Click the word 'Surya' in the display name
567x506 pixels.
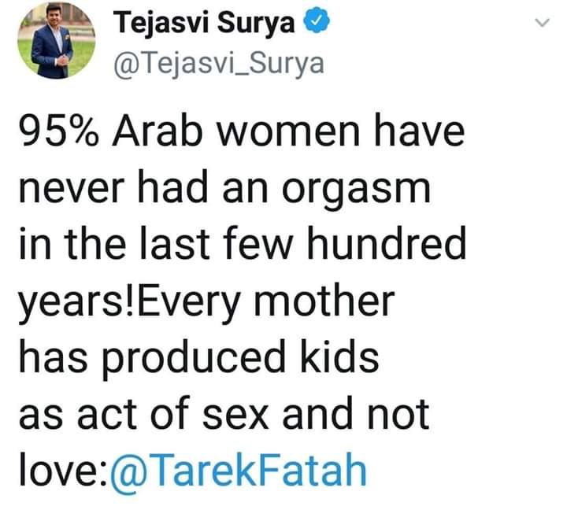(x=259, y=25)
